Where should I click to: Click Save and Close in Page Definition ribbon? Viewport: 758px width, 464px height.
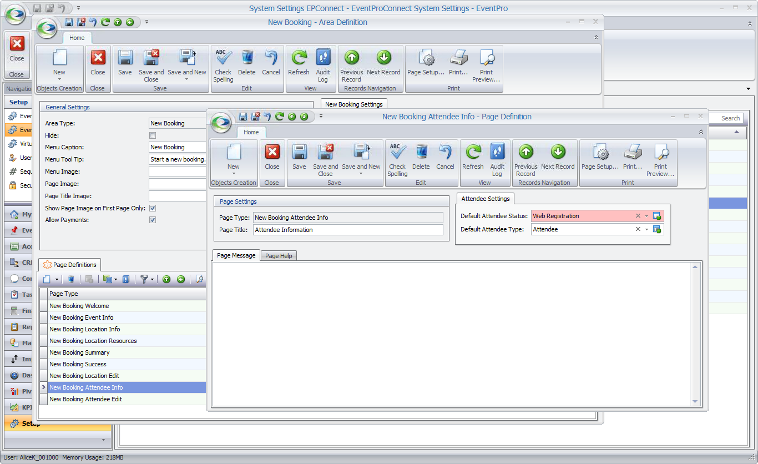pyautogui.click(x=325, y=160)
